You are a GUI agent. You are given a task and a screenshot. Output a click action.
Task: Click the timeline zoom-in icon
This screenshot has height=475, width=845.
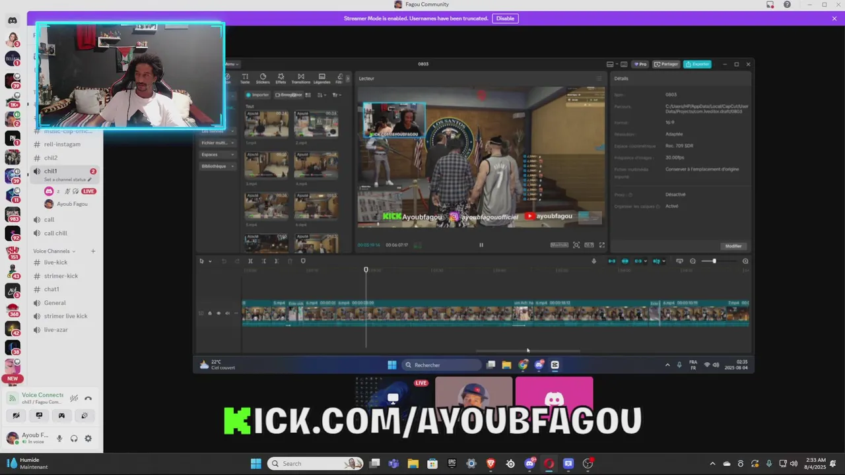(745, 261)
